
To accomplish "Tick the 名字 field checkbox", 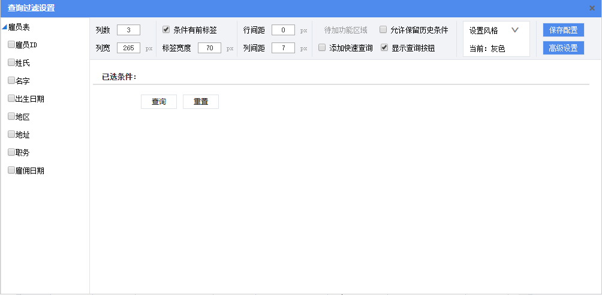I will point(11,80).
